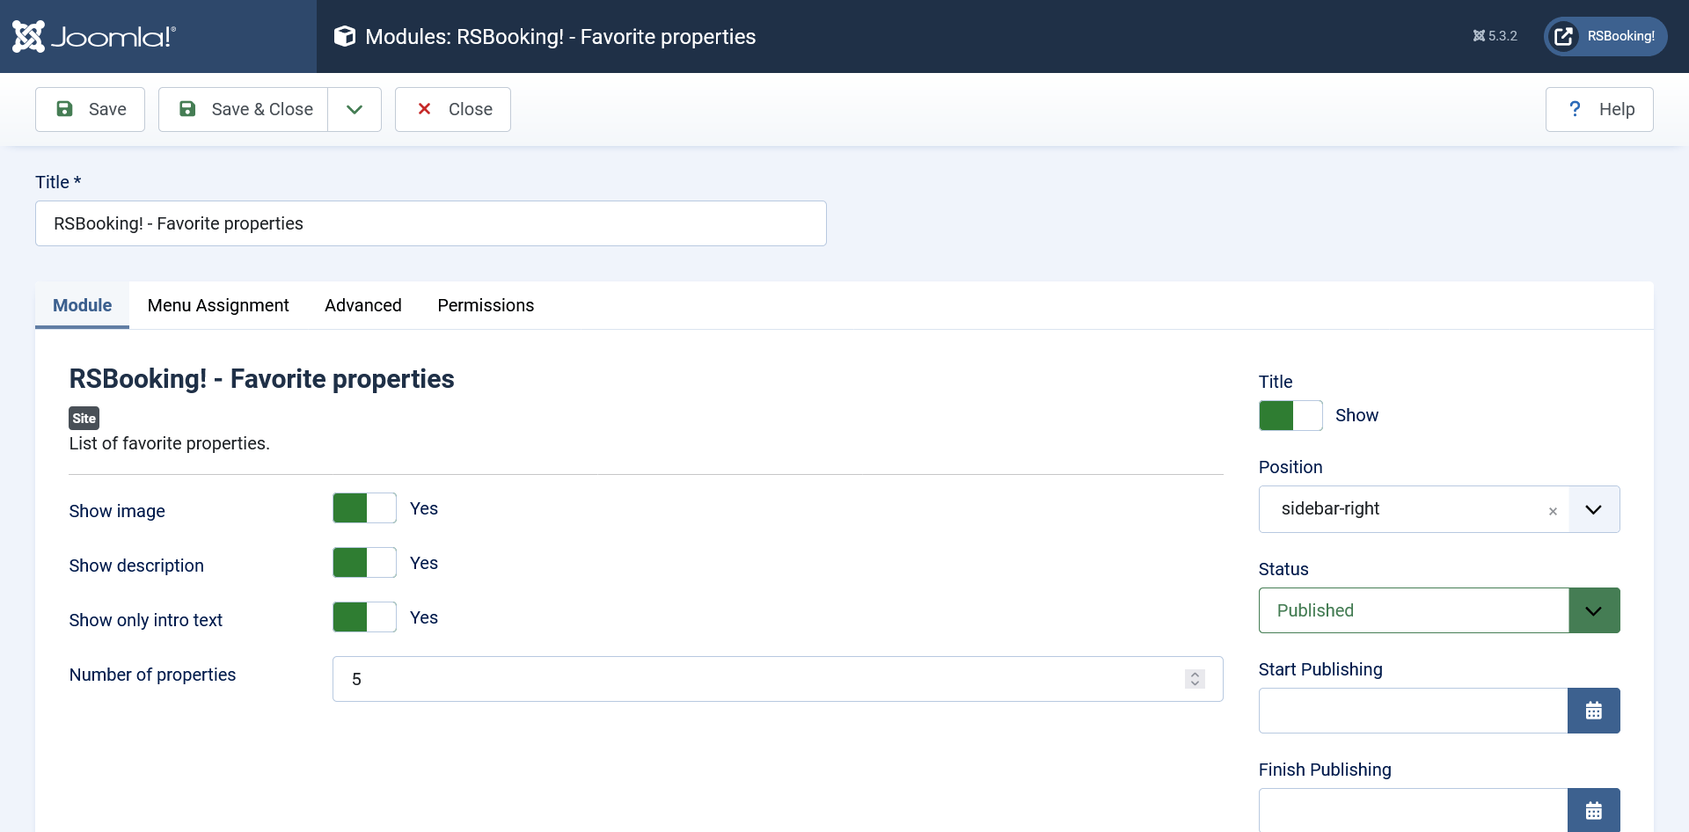Click the Save & Close button
The height and width of the screenshot is (832, 1689).
(x=243, y=109)
